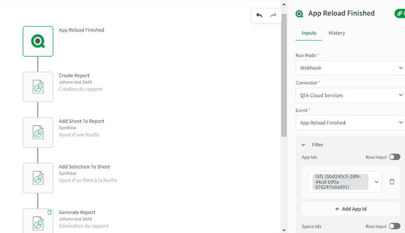
Task: Click 'Johann test SAAS' under Create Report
Action: click(x=76, y=82)
